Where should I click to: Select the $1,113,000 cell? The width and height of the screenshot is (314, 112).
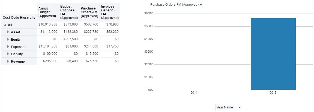48,32
